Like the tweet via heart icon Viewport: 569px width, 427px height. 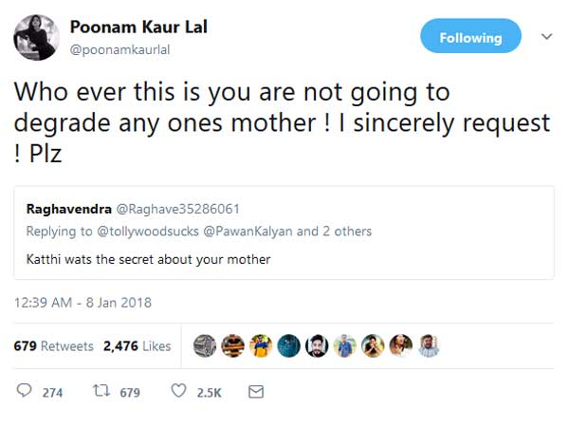178,391
